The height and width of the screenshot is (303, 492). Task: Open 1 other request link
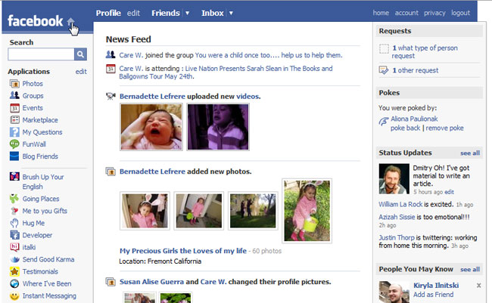(x=415, y=70)
